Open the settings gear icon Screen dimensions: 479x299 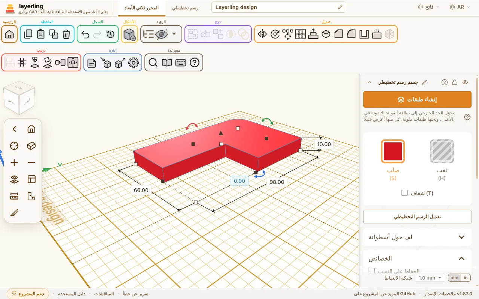[x=133, y=62]
